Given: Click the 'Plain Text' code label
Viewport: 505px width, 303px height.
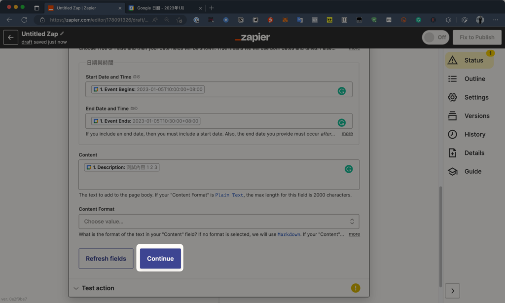Looking at the screenshot, I should point(229,195).
